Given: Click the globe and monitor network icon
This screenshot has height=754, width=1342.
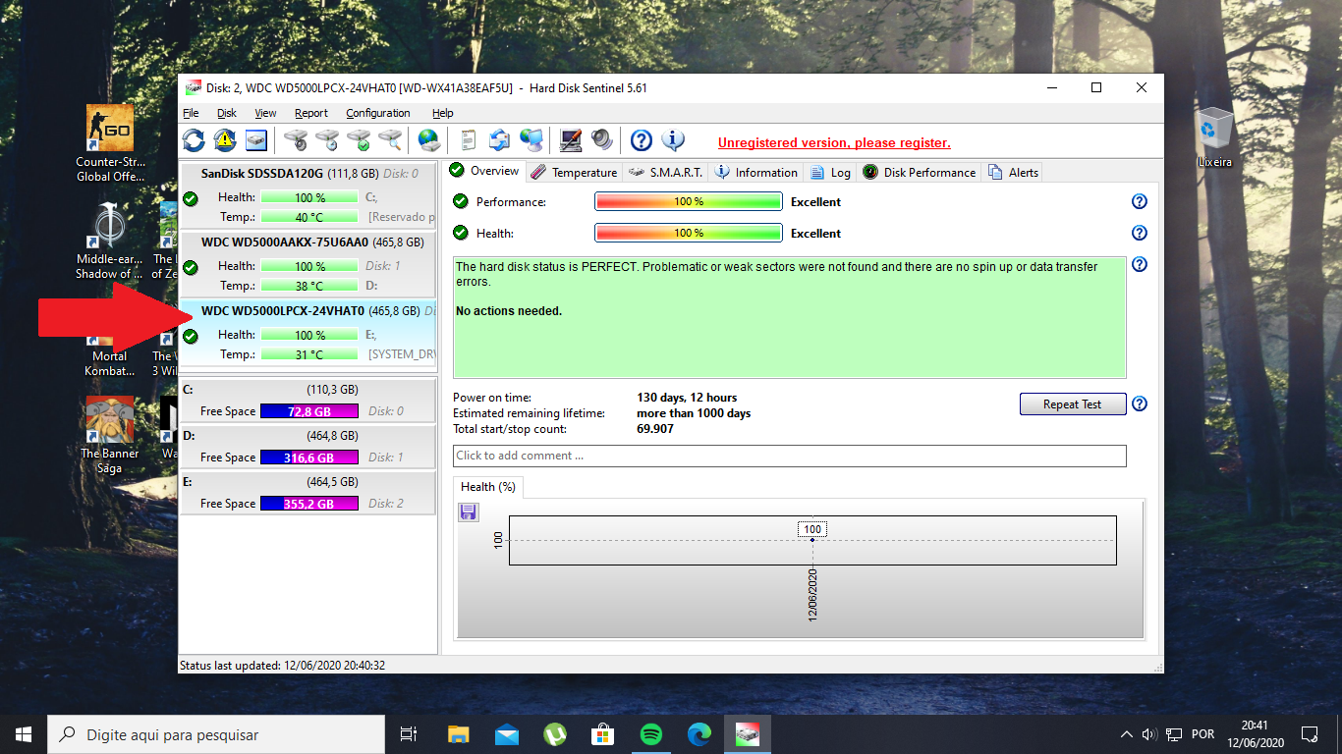Looking at the screenshot, I should click(531, 140).
